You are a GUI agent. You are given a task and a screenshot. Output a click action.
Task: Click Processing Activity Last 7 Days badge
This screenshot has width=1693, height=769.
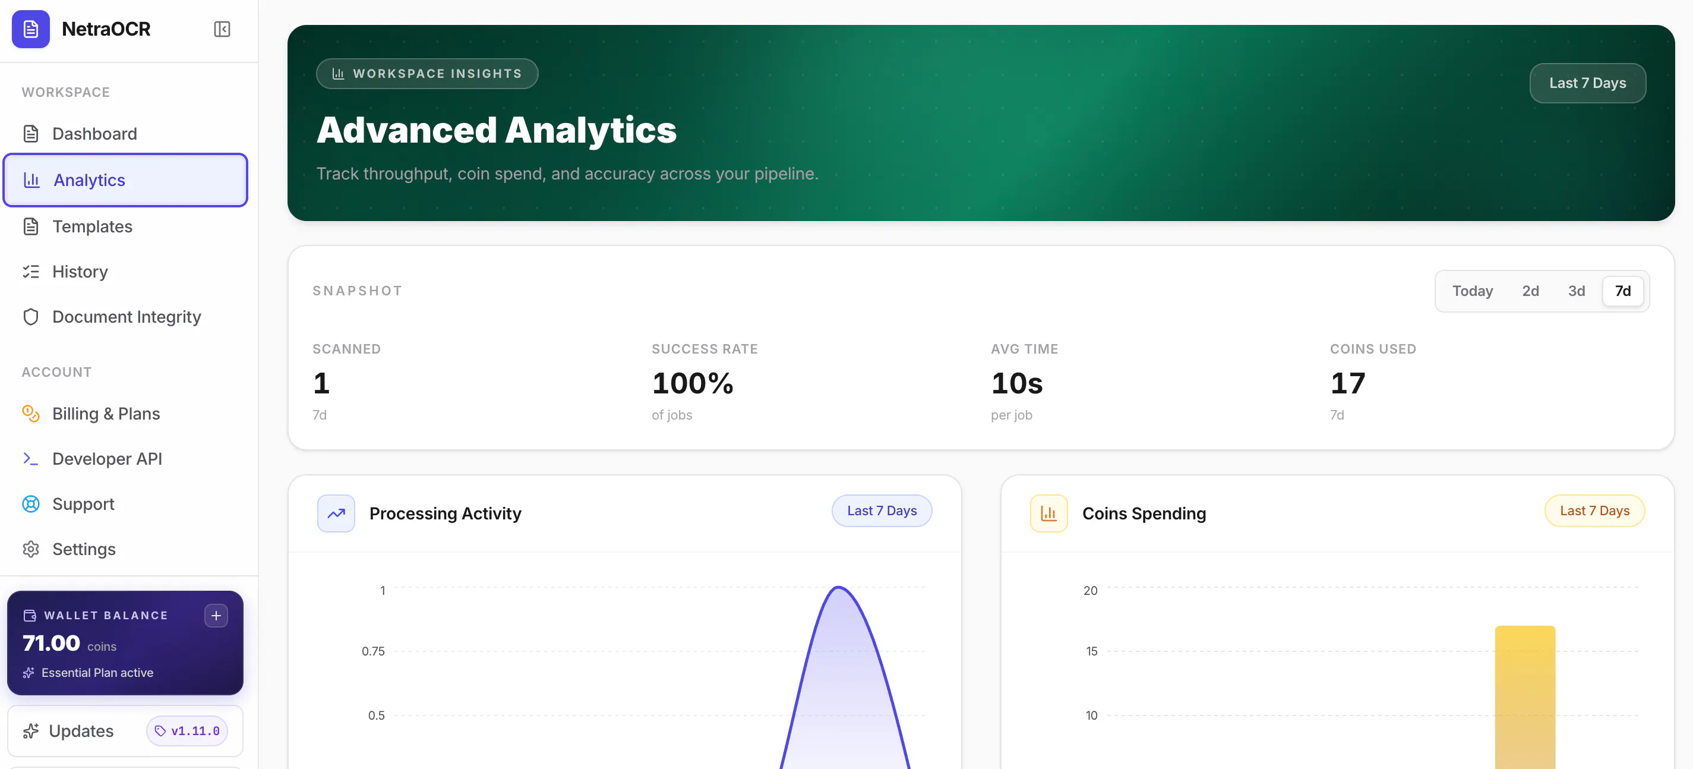(x=882, y=510)
